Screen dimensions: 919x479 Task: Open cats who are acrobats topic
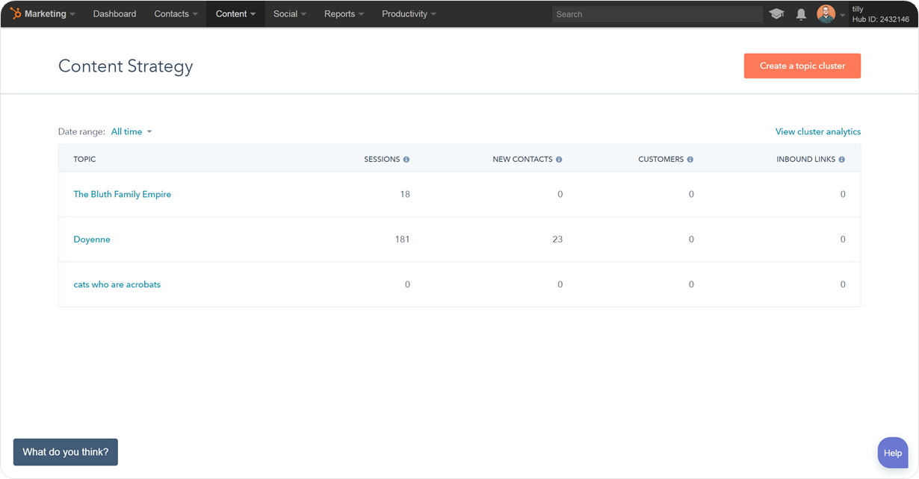point(117,284)
